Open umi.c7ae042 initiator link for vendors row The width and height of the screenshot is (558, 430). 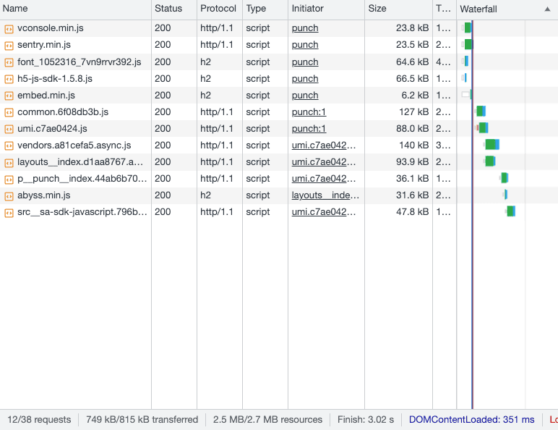tap(324, 146)
